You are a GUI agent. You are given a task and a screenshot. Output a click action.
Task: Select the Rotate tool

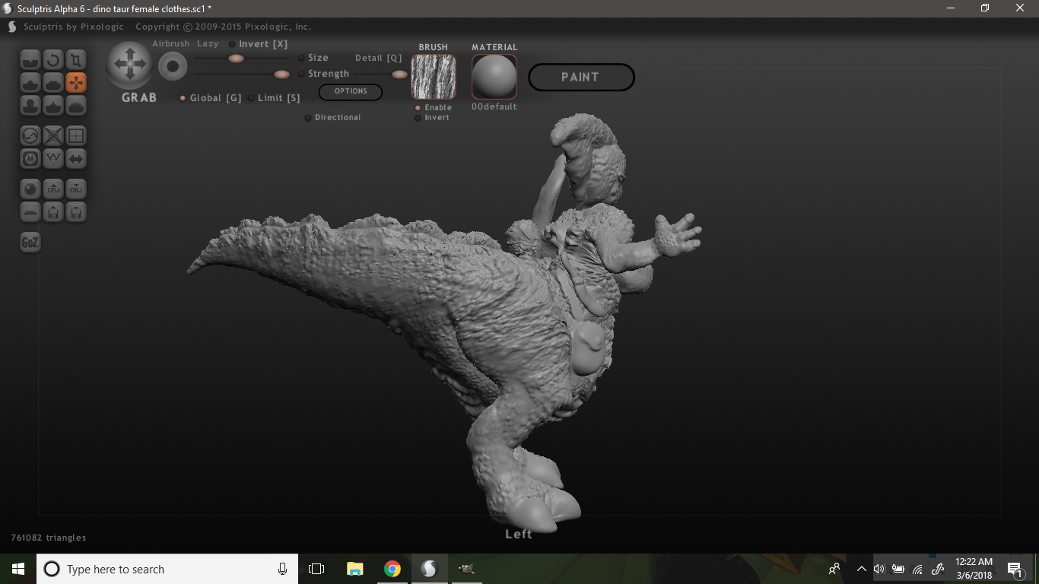(x=53, y=59)
